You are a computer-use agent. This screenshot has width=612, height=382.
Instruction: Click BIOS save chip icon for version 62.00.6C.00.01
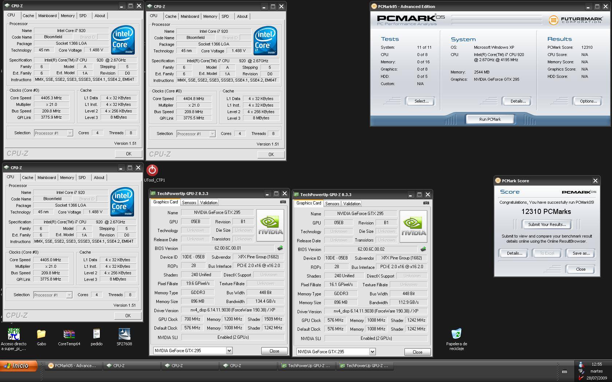280,248
